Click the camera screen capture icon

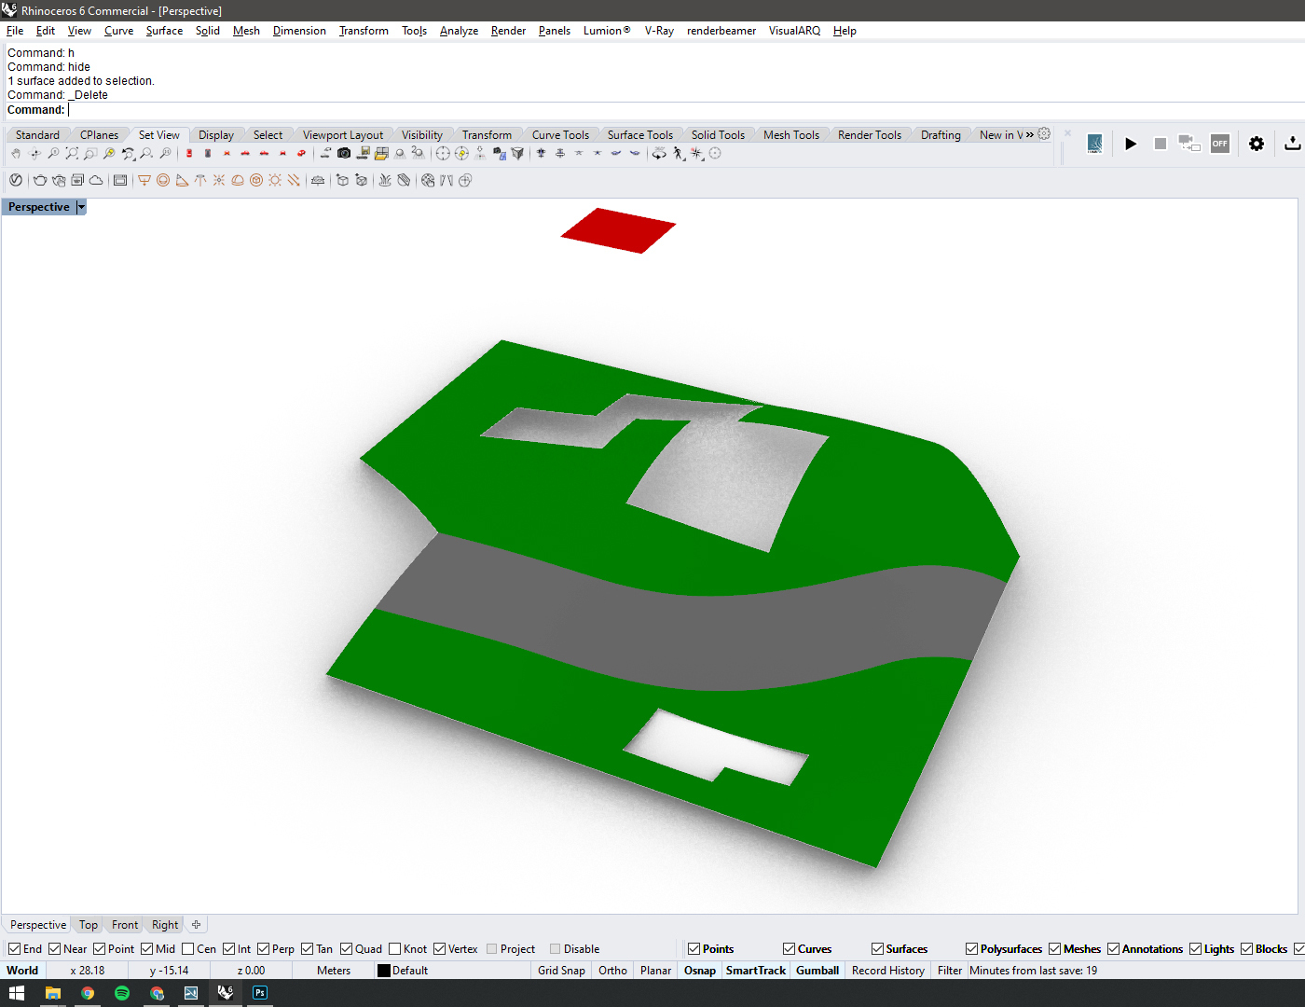point(344,154)
